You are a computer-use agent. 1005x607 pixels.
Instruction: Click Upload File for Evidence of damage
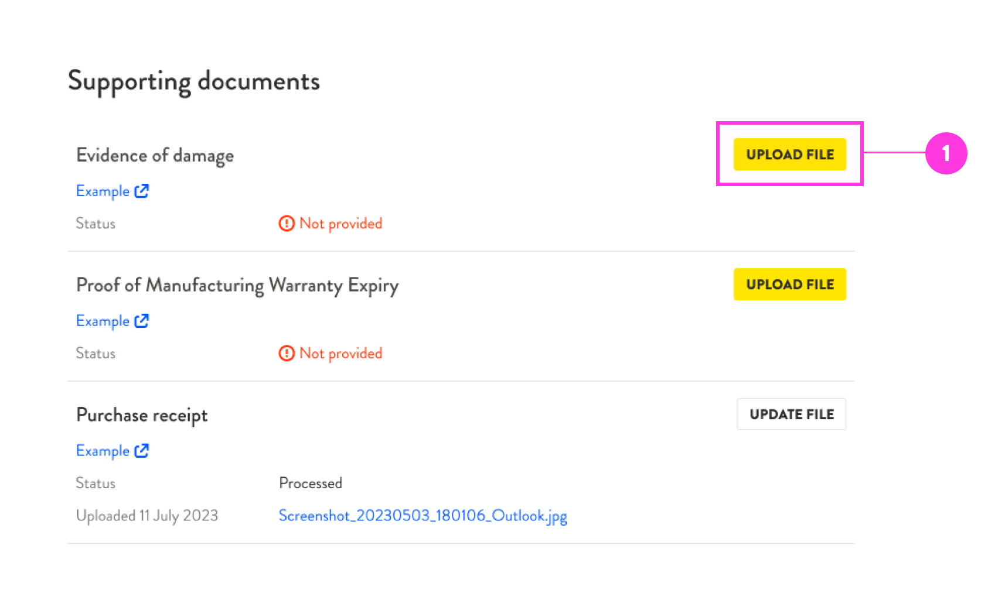pyautogui.click(x=789, y=155)
